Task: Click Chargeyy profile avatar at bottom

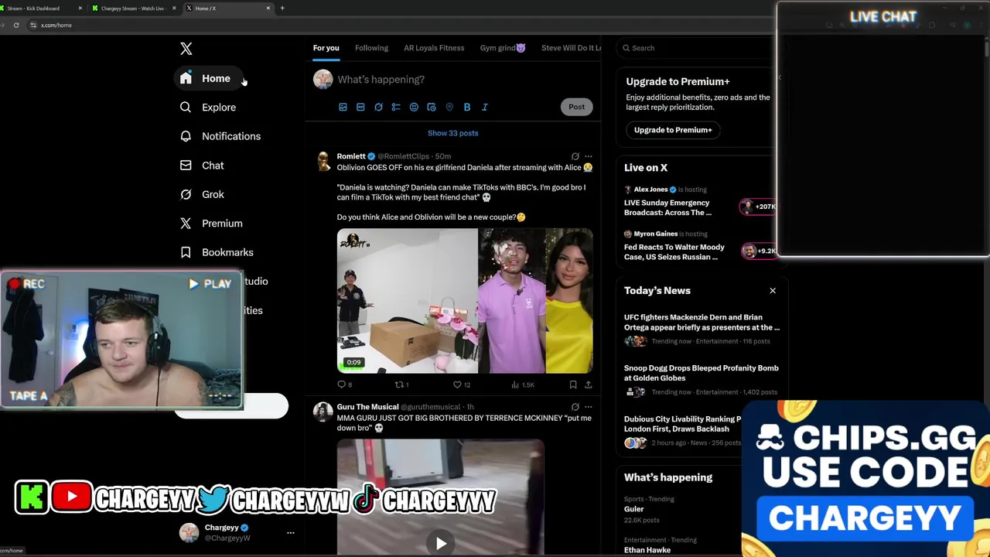Action: coord(189,532)
